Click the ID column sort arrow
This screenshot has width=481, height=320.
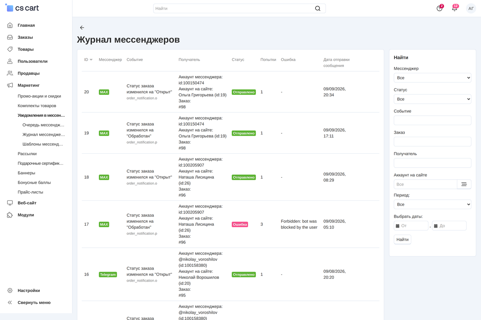click(91, 60)
